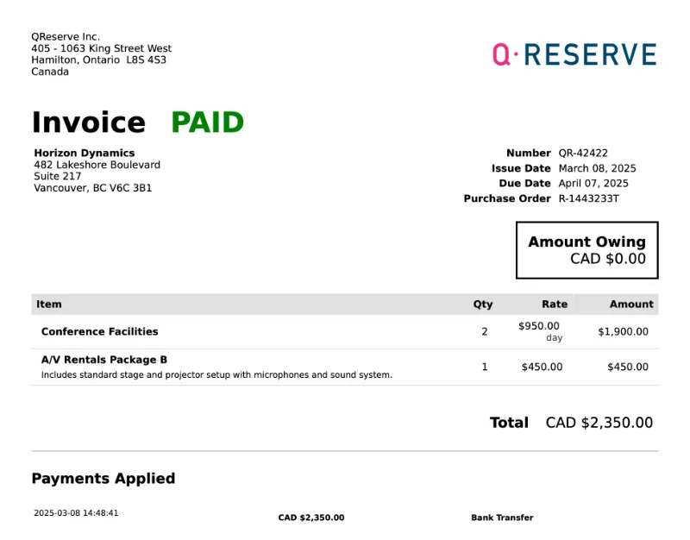Click the Rate column header

point(555,304)
